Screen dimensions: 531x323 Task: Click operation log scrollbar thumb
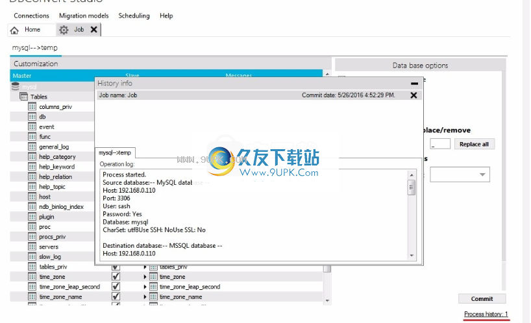pos(412,187)
